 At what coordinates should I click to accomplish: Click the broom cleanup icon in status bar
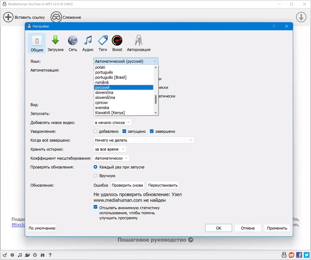click(5, 255)
